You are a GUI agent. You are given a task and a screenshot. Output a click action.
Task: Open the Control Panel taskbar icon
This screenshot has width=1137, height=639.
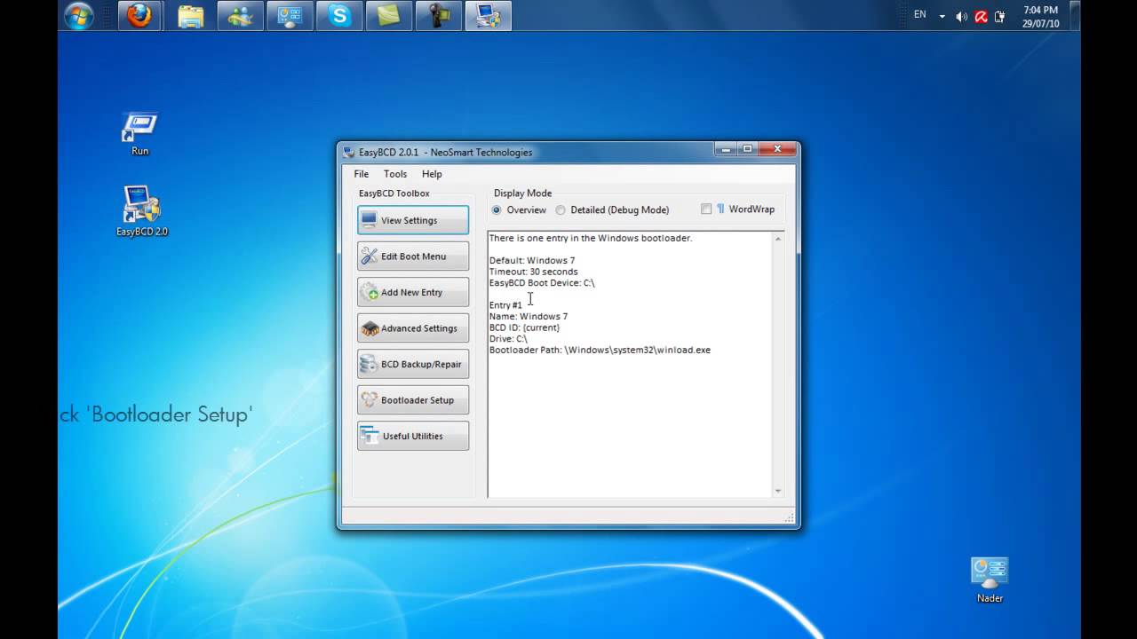(x=290, y=16)
